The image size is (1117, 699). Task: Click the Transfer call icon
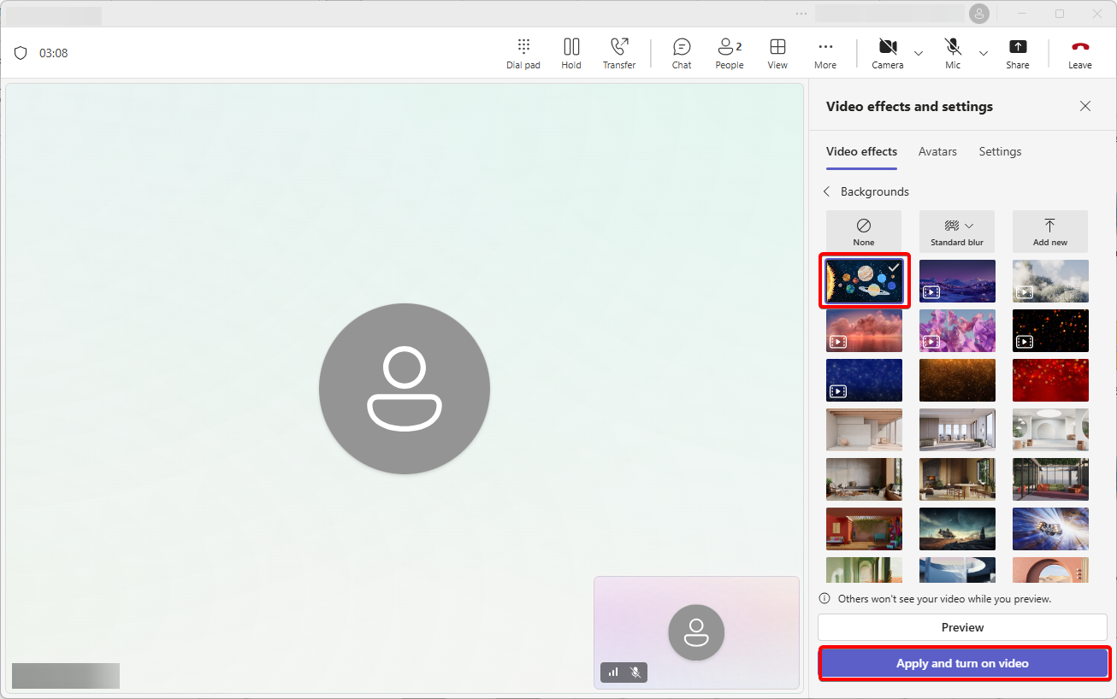point(618,53)
